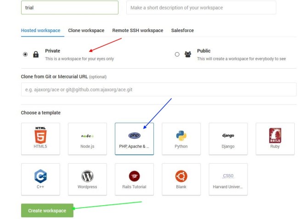Click the 'HTML5' caption below the shield
Viewport: 303px width, 219px height.
pyautogui.click(x=40, y=146)
